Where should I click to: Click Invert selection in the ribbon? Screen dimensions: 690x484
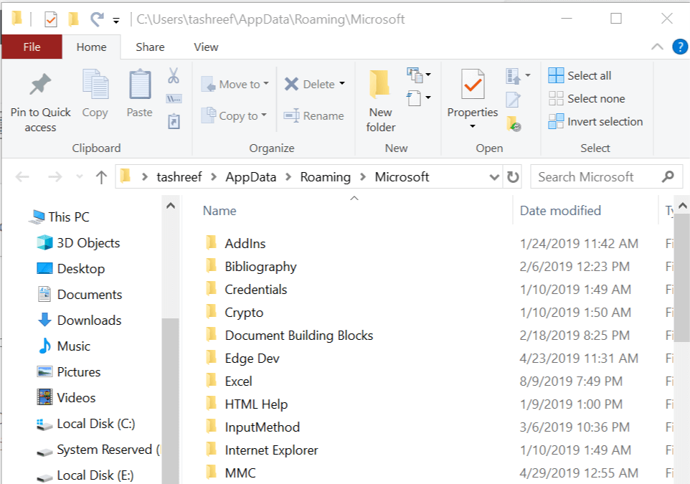tap(596, 121)
